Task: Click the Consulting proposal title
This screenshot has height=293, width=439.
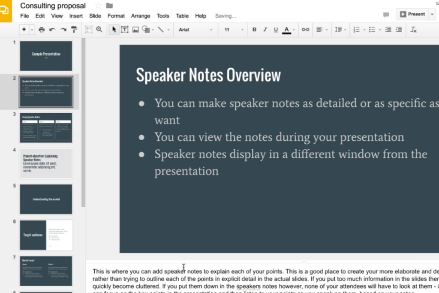Action: [x=53, y=6]
